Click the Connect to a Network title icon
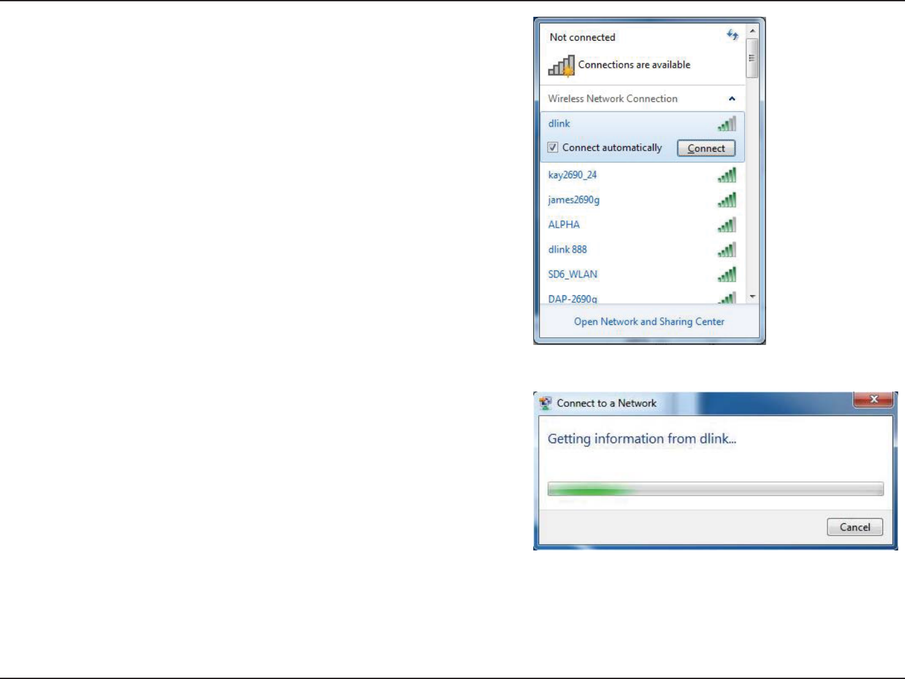Screen dimensions: 905x679 546,403
